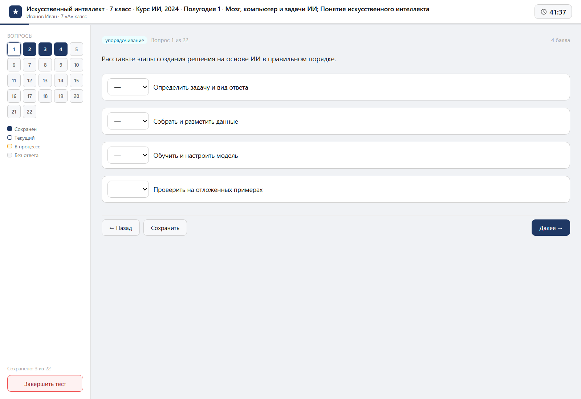This screenshot has height=399, width=581.
Task: Finish the test with 'Завершить тест'
Action: point(45,383)
